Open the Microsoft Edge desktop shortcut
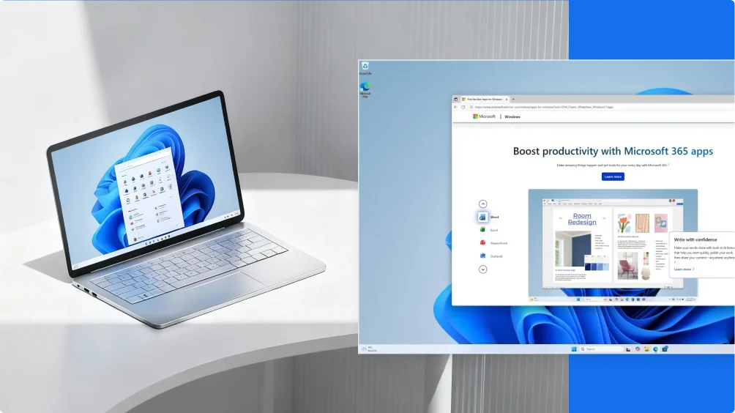 coord(365,89)
